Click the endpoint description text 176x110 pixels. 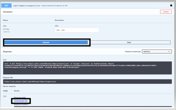click(54, 6)
